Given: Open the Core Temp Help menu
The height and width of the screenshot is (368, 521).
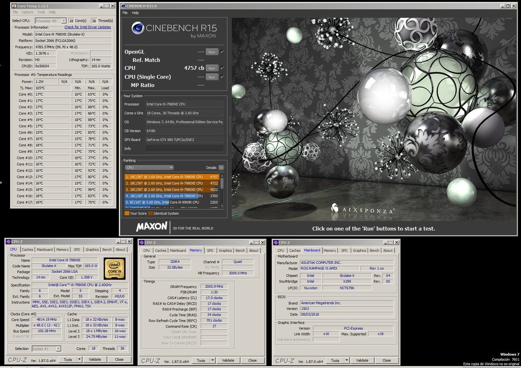Looking at the screenshot, I should [52, 12].
